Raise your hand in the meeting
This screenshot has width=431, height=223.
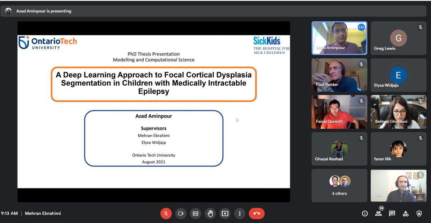click(210, 213)
